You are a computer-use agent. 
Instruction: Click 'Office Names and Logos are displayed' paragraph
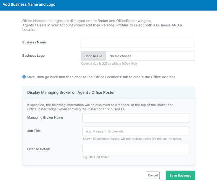(x=102, y=25)
